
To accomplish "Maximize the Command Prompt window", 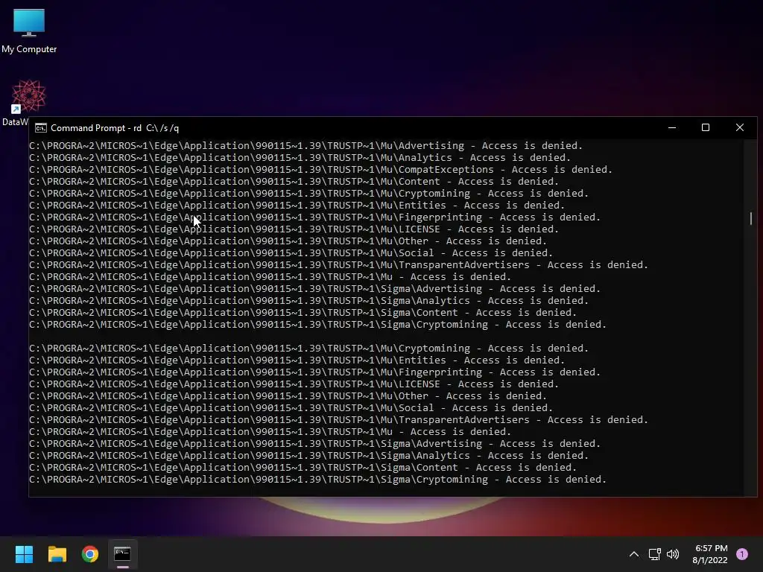I will [706, 127].
